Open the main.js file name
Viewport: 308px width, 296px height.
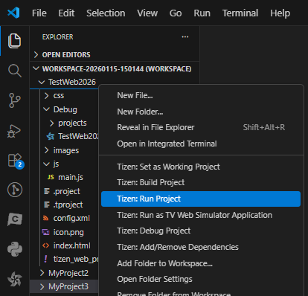[x=71, y=177]
